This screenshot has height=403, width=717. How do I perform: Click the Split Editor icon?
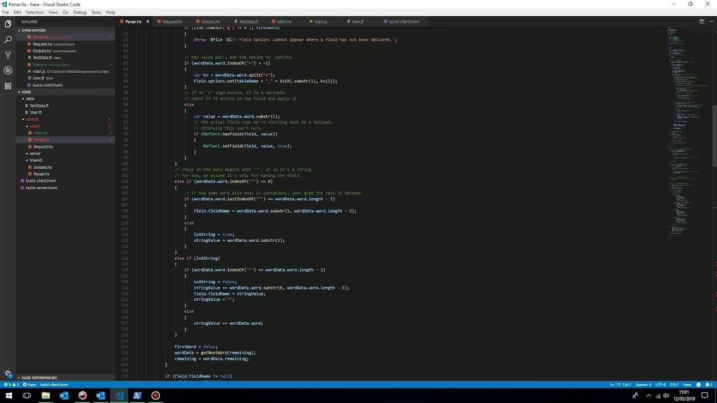(x=701, y=22)
